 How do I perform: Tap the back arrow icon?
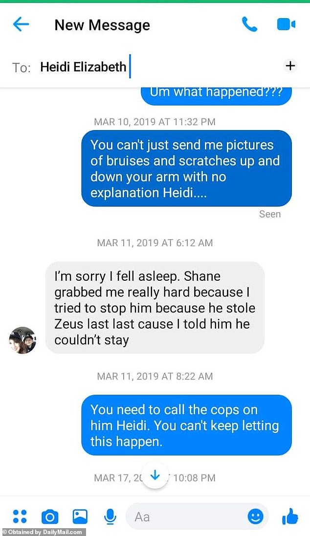tap(21, 24)
